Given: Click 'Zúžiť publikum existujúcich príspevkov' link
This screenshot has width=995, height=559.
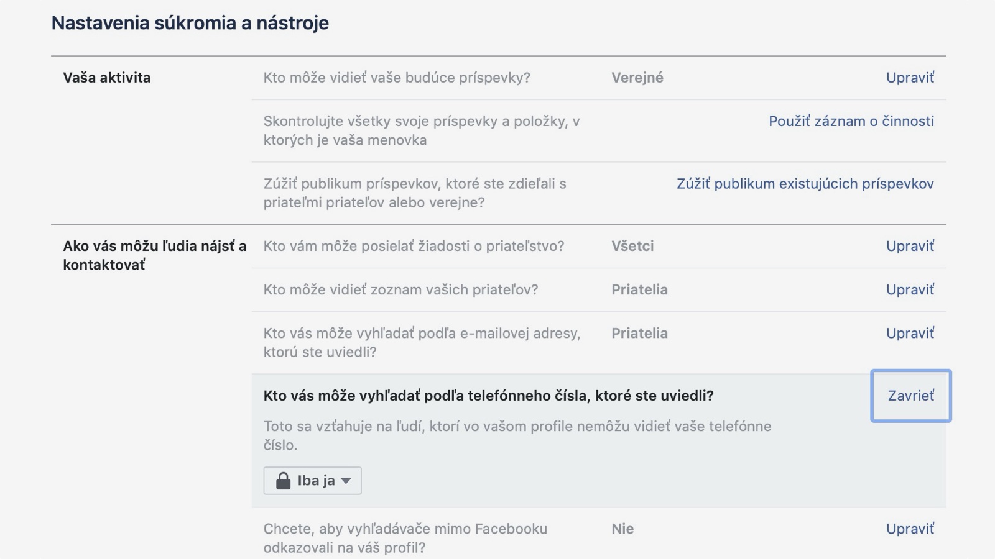Looking at the screenshot, I should tap(805, 184).
